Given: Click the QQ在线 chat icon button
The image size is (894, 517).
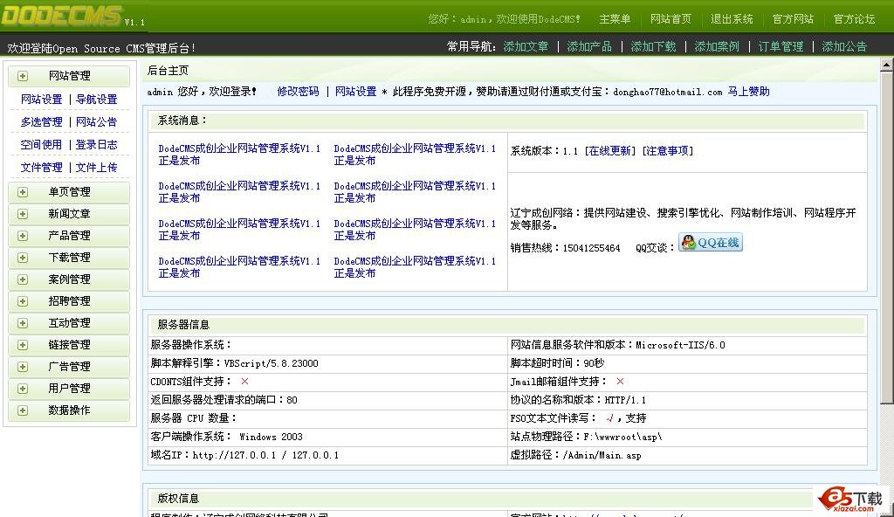Looking at the screenshot, I should click(711, 243).
